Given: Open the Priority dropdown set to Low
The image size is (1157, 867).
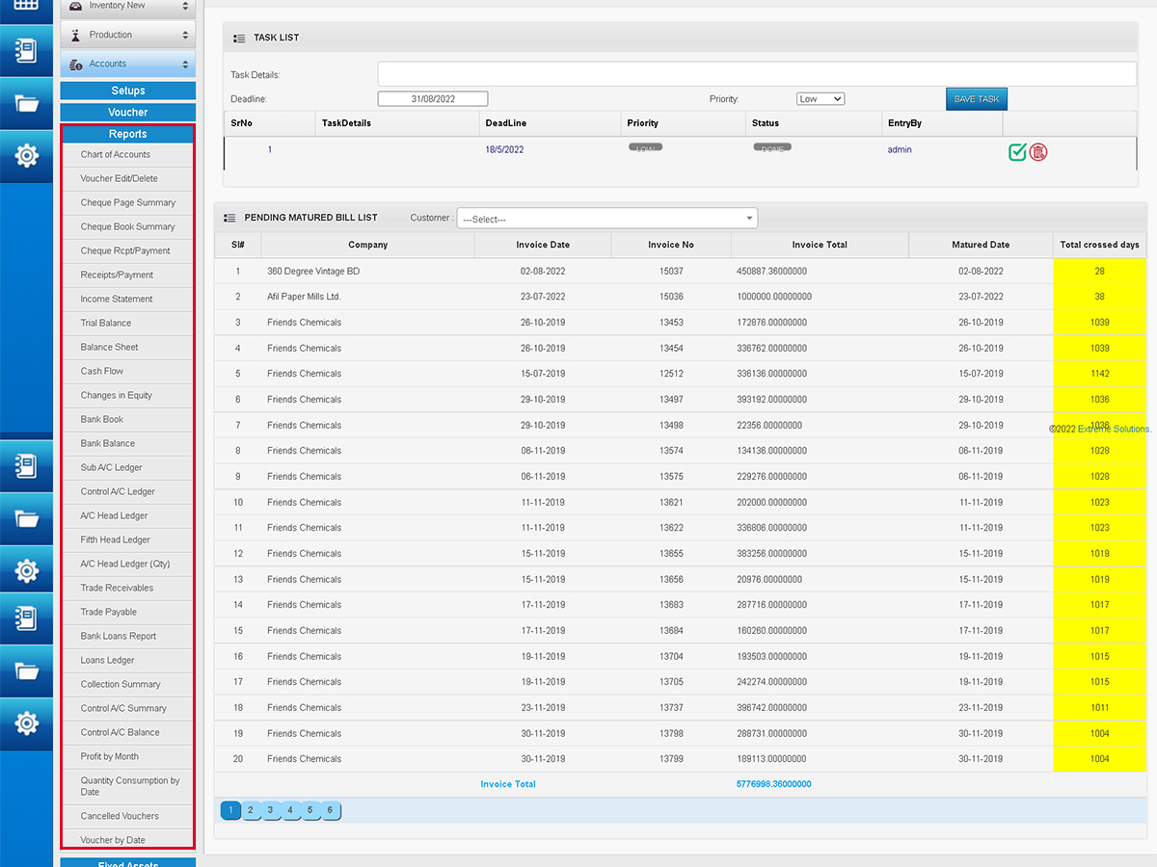Looking at the screenshot, I should pos(821,98).
